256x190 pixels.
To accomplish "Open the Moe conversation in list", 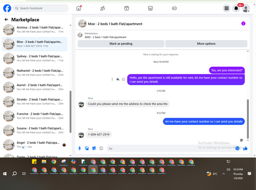I will tap(34, 44).
